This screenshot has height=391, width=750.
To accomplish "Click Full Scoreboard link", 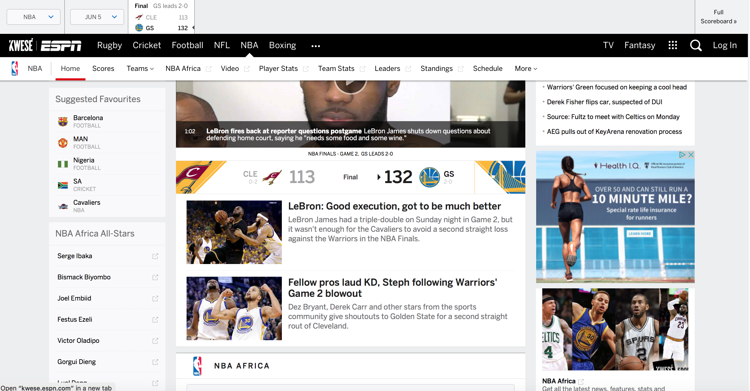I will point(718,17).
